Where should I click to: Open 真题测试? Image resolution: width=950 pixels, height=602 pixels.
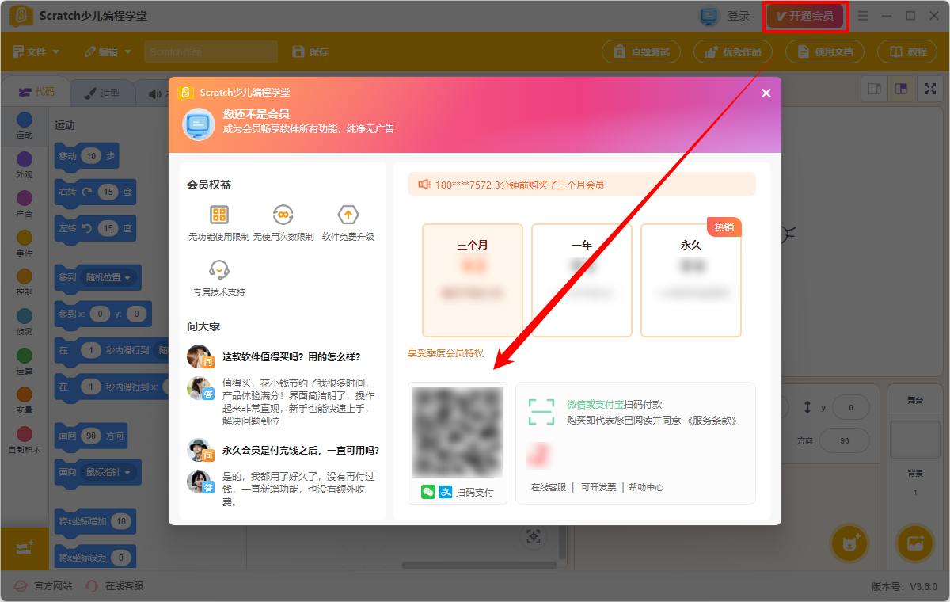[641, 51]
